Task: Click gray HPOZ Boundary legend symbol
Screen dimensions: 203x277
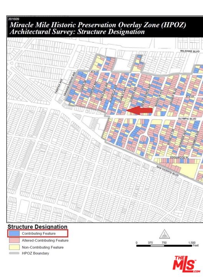Action: click(14, 253)
